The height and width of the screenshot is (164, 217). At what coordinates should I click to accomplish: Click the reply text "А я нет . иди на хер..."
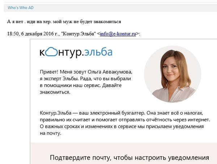(x=64, y=22)
